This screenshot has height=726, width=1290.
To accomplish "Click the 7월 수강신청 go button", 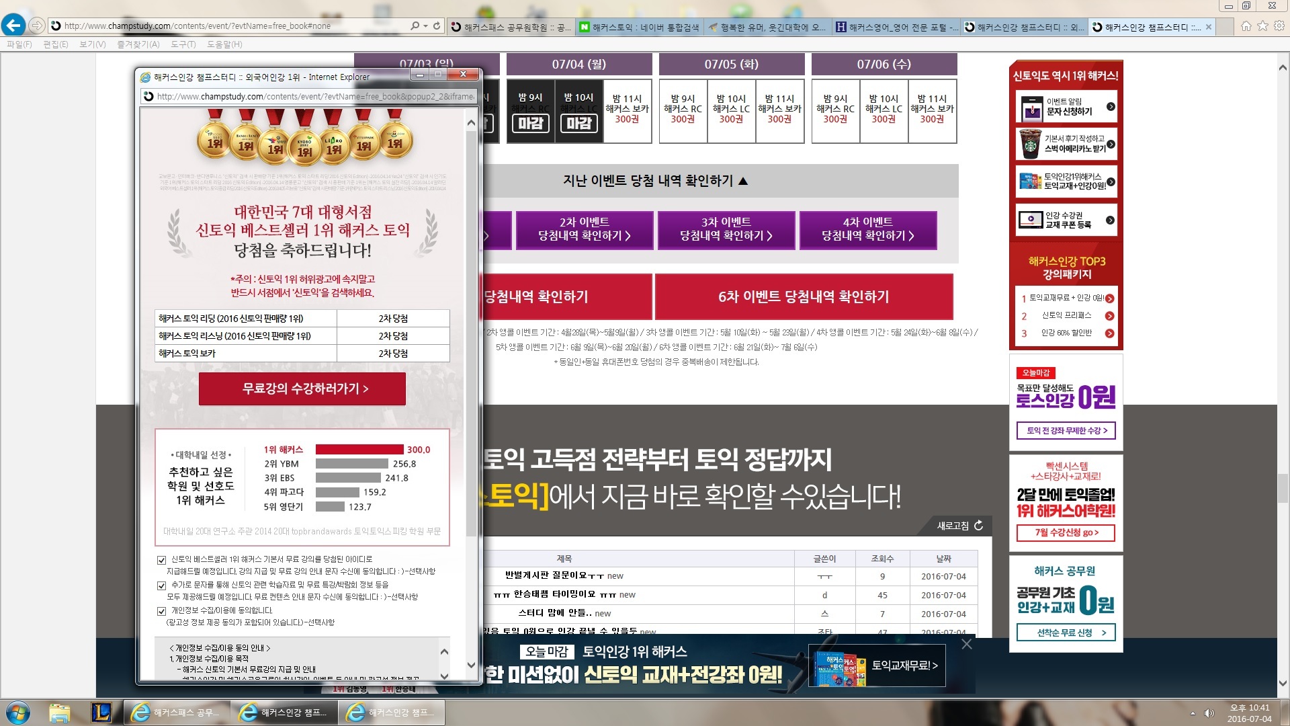I will coord(1066,532).
